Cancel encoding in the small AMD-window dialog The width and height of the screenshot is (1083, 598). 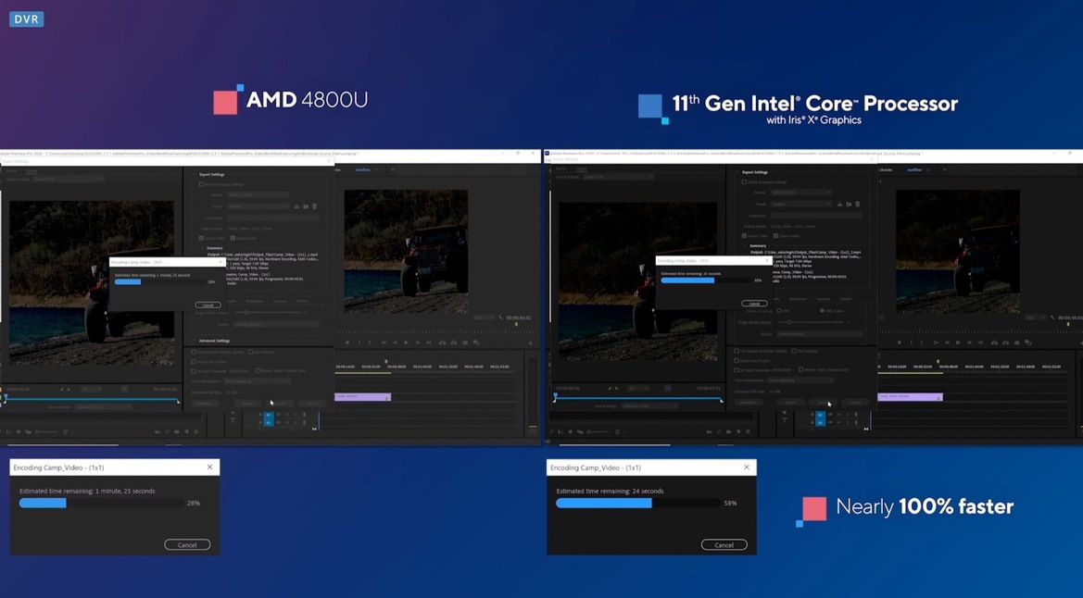click(x=208, y=305)
